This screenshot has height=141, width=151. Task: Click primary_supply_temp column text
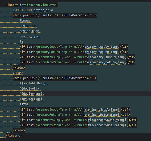pos(102,47)
